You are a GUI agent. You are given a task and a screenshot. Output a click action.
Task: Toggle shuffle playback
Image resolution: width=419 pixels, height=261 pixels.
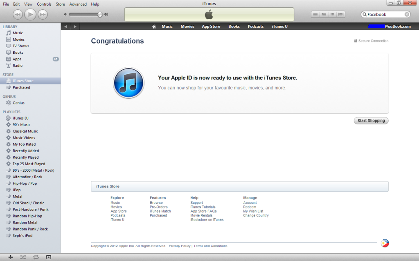coord(23,257)
